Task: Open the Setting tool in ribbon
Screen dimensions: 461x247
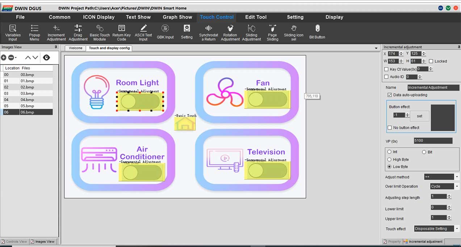Action: pyautogui.click(x=187, y=32)
